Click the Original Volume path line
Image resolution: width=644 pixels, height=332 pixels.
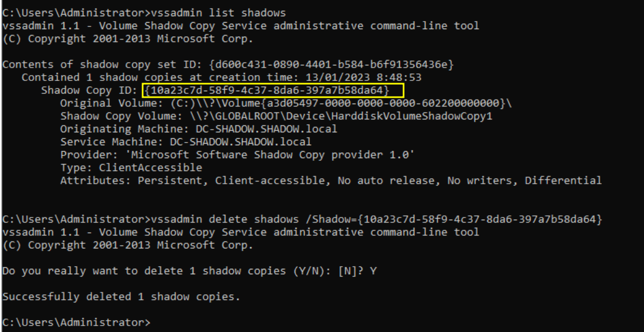click(285, 103)
